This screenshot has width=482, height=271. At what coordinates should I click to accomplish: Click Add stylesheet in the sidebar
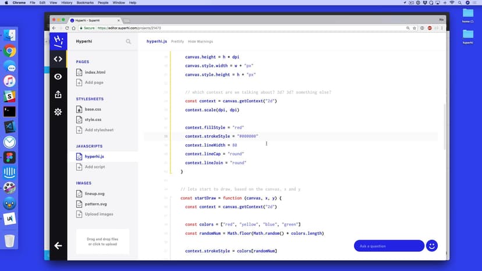(99, 130)
